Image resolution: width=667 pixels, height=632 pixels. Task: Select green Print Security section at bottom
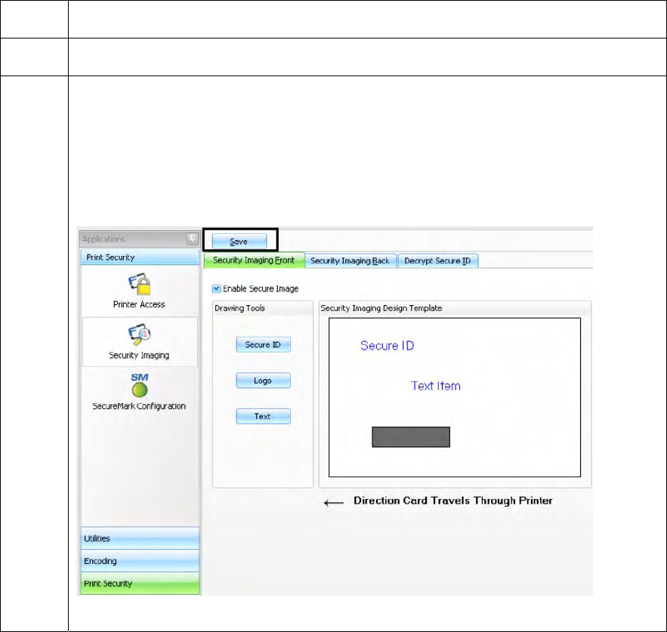140,584
